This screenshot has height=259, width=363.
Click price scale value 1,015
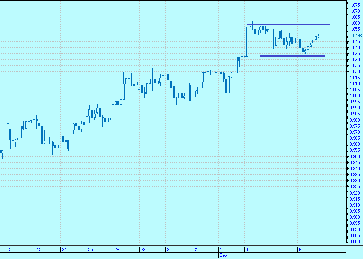355,78
